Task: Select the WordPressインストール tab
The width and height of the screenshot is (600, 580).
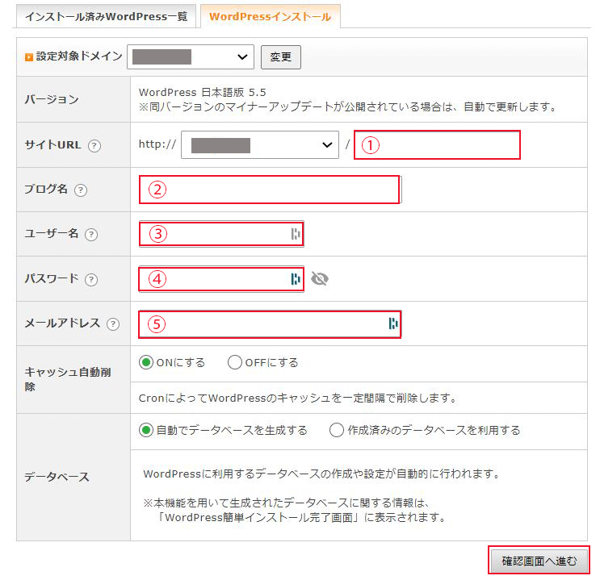Action: click(270, 17)
